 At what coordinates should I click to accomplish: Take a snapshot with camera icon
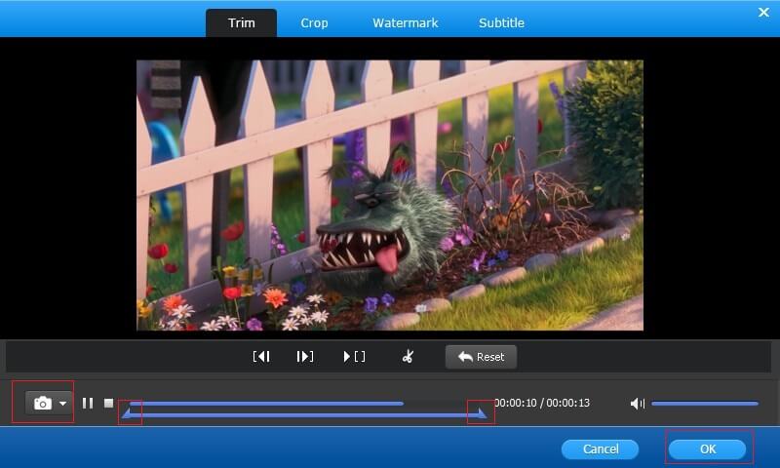tap(43, 403)
